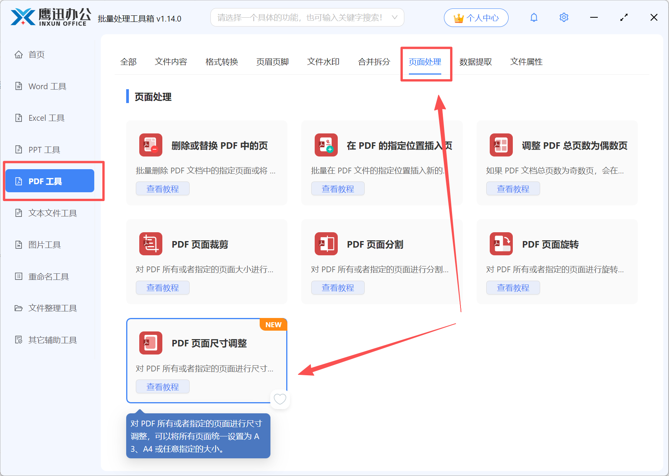Select PPT 工具 in the sidebar
This screenshot has width=669, height=476.
tap(44, 149)
